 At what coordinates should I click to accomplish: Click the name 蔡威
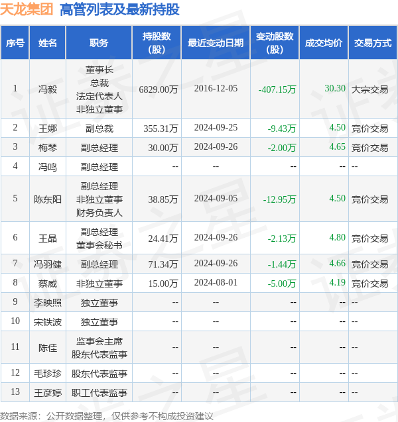coord(47,284)
